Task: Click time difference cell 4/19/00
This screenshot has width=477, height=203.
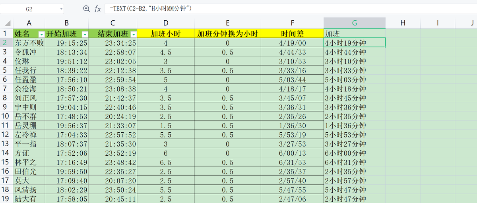Action: tap(292, 43)
